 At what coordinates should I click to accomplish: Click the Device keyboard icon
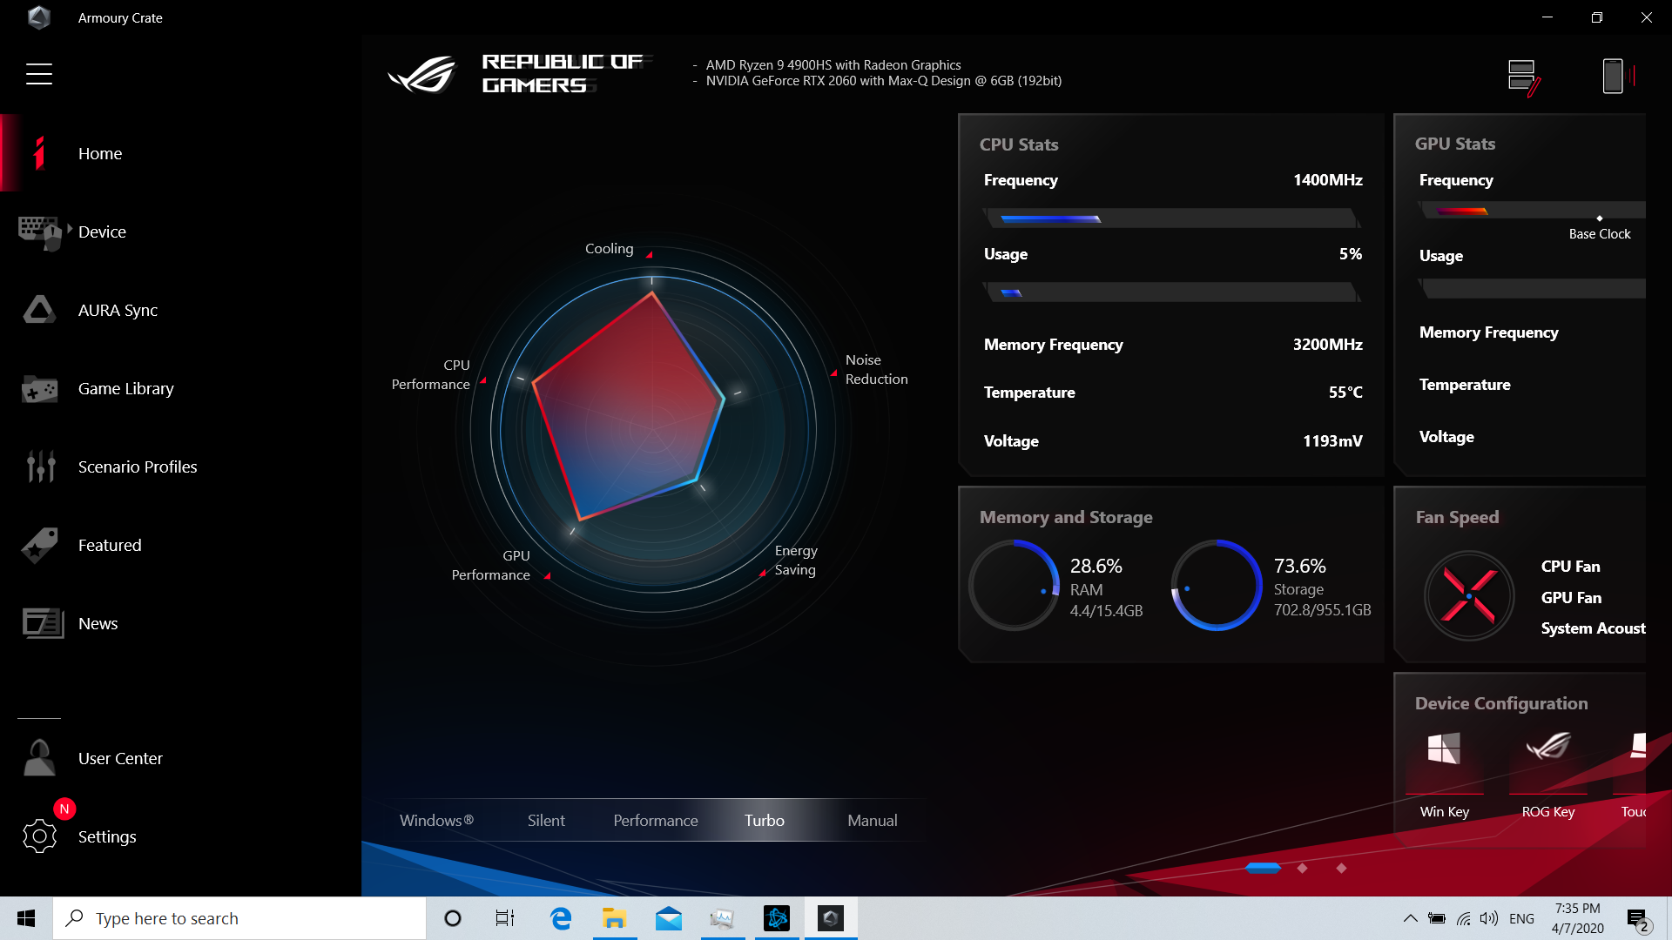pos(40,232)
